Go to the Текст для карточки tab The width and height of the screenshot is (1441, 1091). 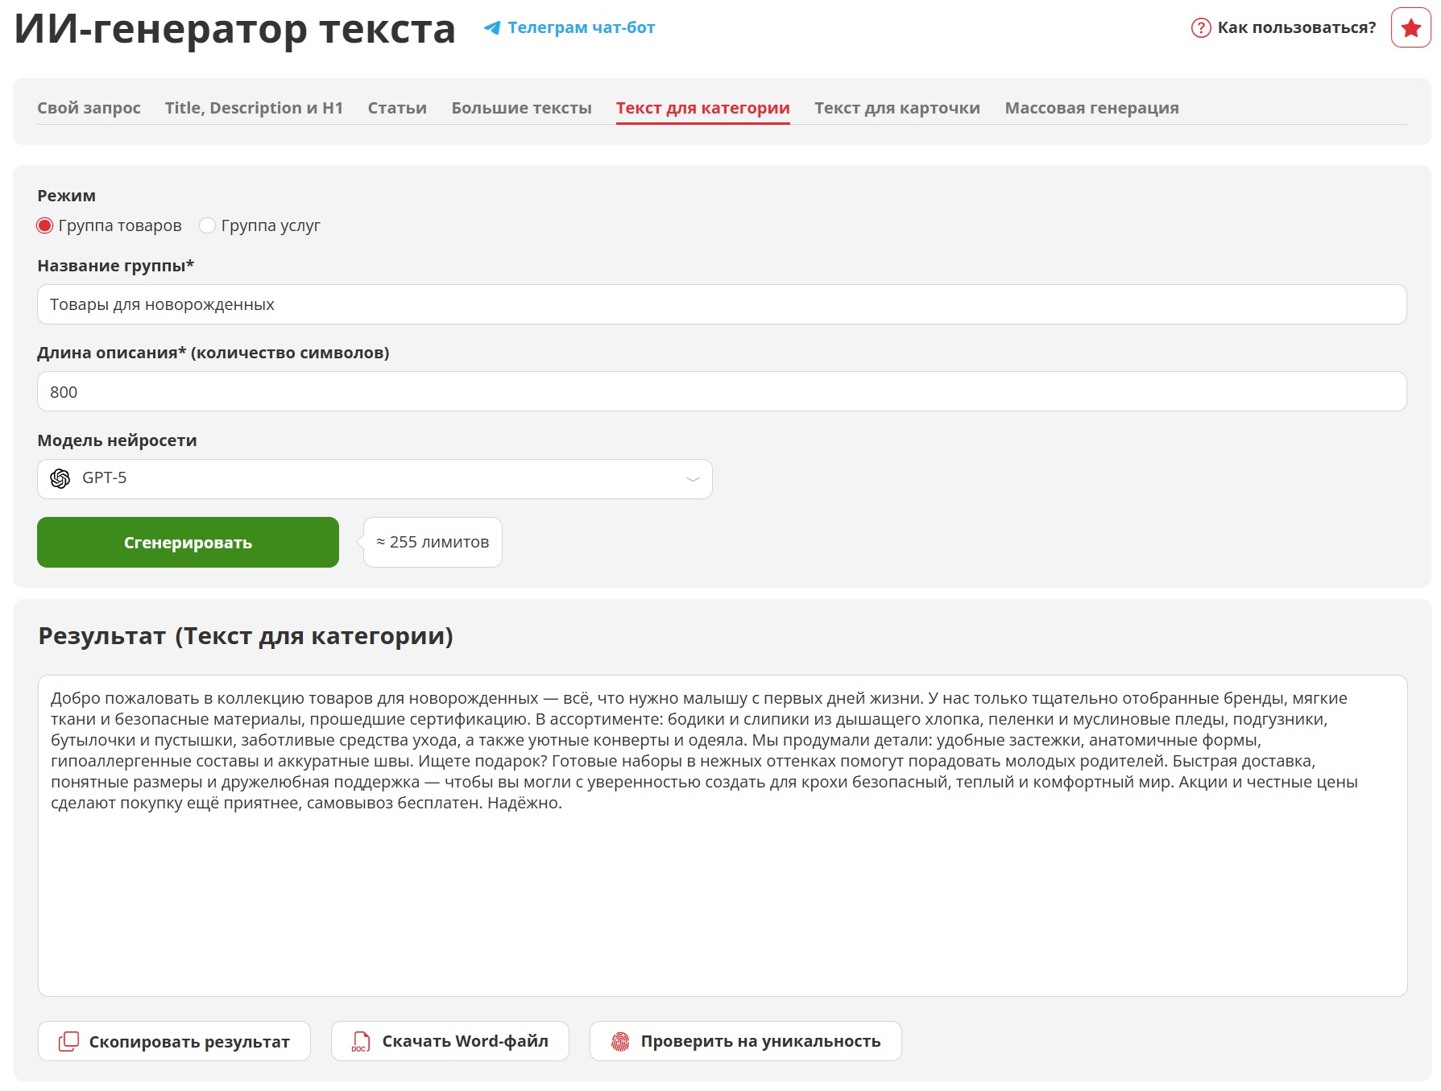click(x=896, y=108)
